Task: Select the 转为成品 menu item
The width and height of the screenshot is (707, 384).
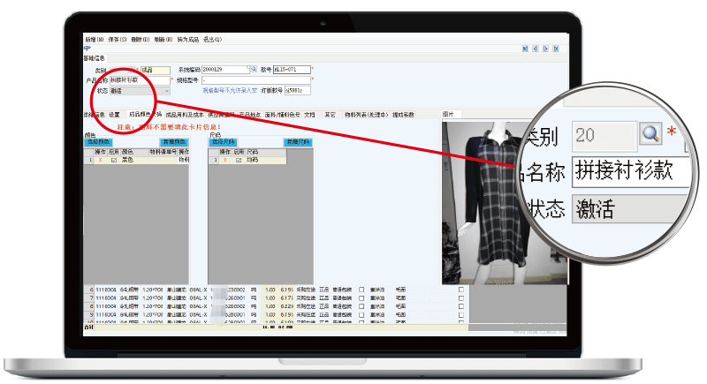Action: click(188, 40)
